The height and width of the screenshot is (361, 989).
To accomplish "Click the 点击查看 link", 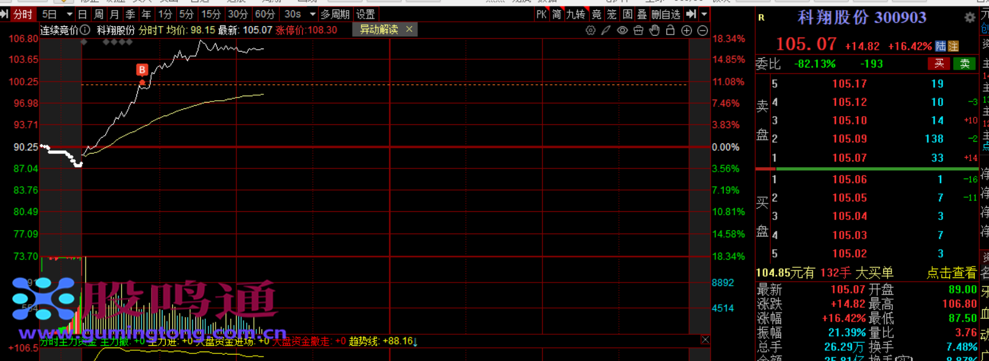I will (x=951, y=273).
